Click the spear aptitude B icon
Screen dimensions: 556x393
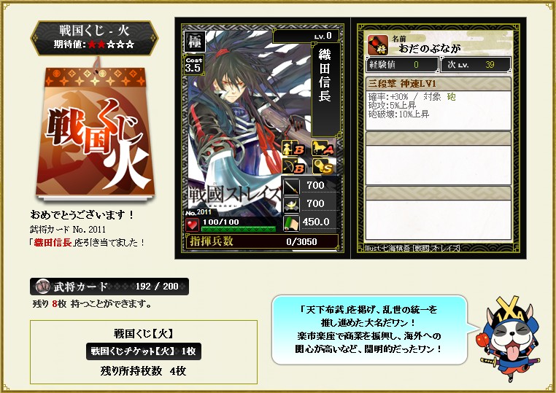[293, 148]
